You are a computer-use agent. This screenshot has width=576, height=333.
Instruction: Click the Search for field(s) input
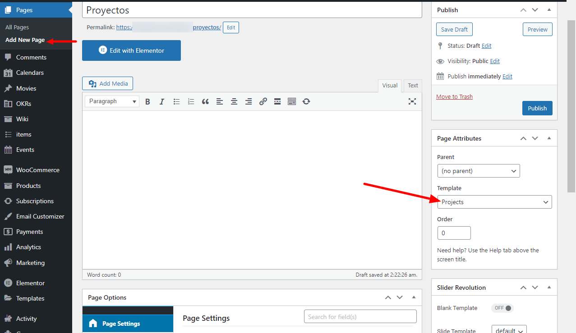(360, 316)
